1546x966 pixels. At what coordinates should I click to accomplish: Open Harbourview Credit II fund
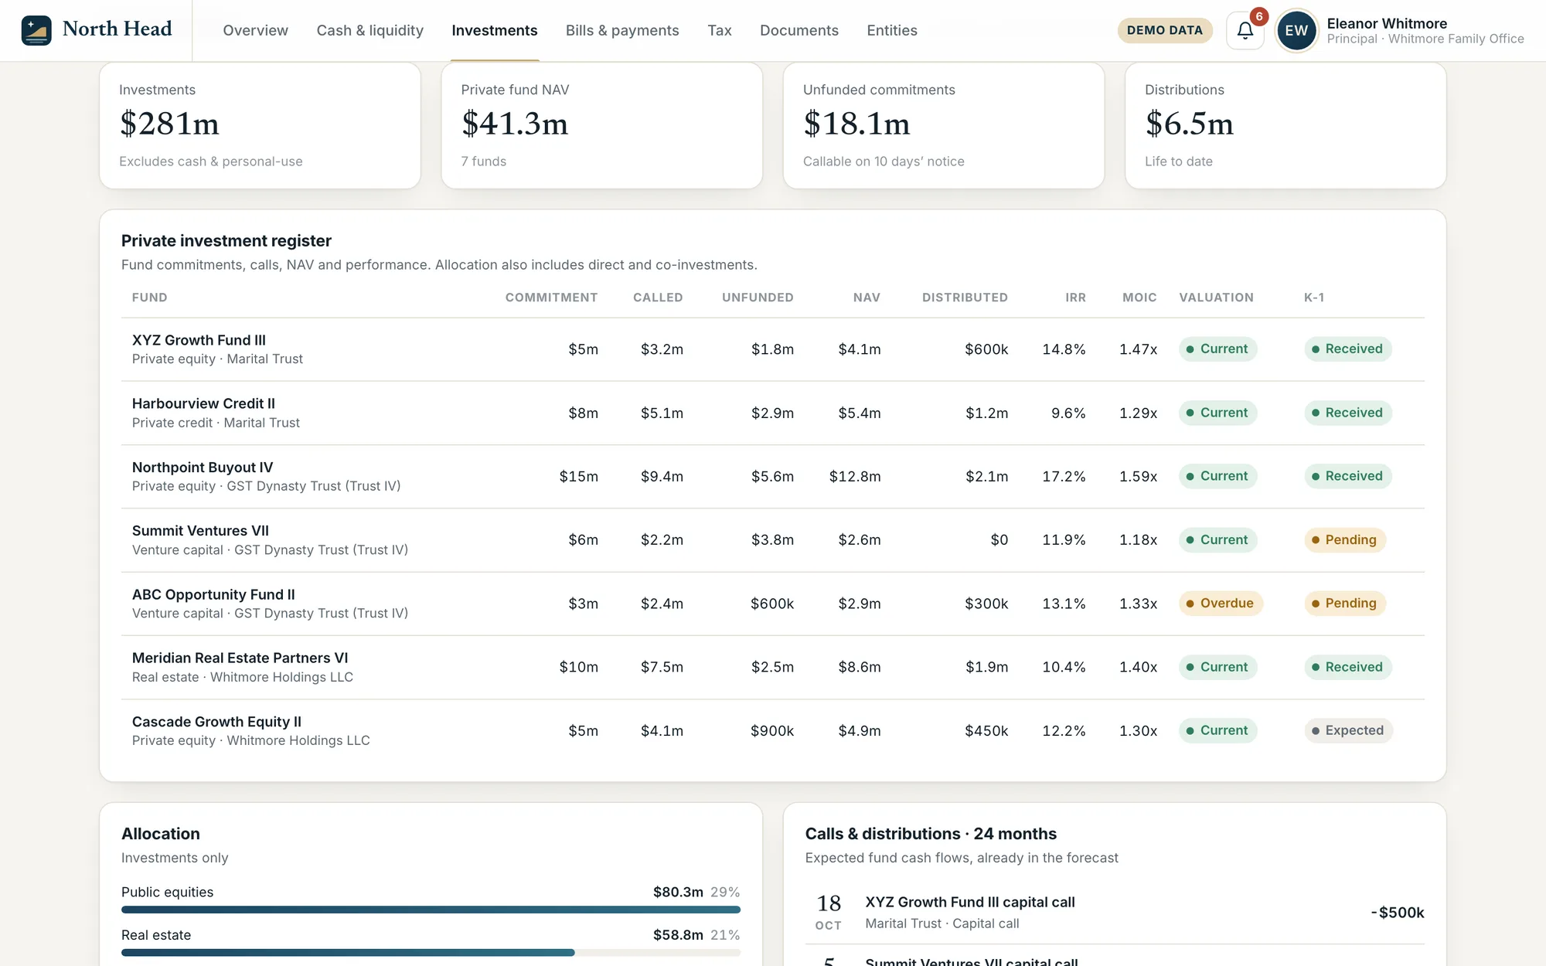pyautogui.click(x=203, y=403)
